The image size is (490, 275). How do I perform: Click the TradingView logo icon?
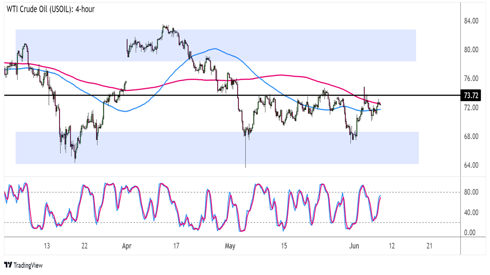8,265
